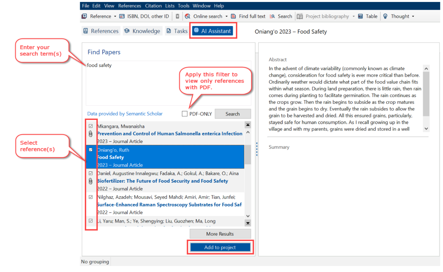Click the Abstract scroll-up arrow

pos(426,68)
